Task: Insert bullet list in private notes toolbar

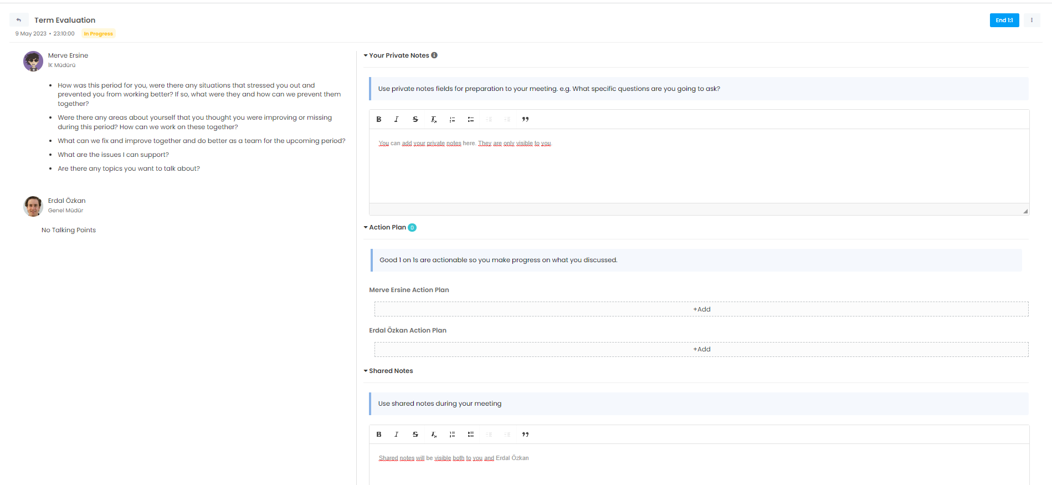Action: click(x=471, y=119)
